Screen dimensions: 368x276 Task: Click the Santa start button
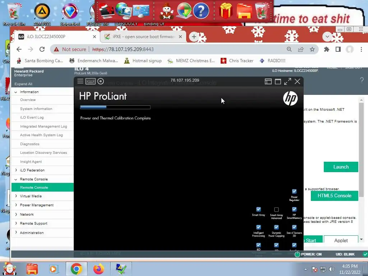(9, 269)
